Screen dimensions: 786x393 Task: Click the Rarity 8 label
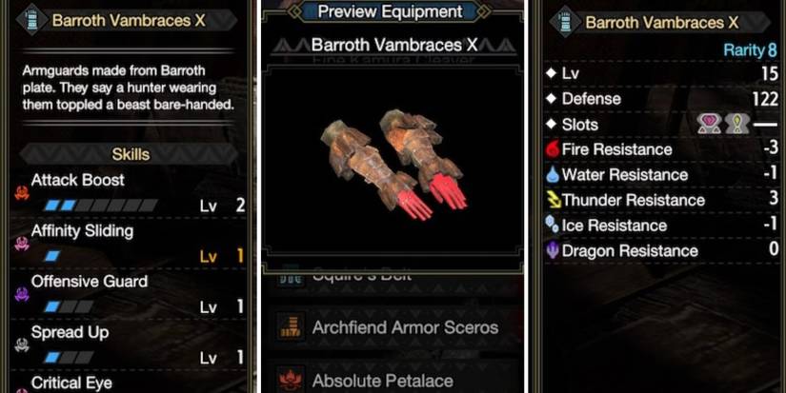click(750, 50)
